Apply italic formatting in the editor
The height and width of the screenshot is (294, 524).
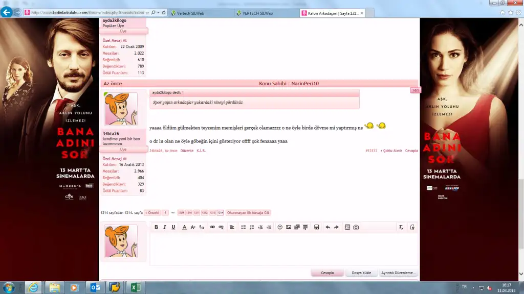(165, 227)
